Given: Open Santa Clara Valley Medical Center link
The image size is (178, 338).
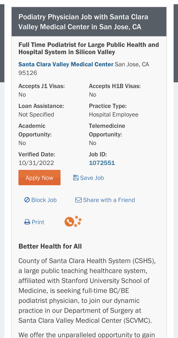Looking at the screenshot, I should (x=66, y=64).
